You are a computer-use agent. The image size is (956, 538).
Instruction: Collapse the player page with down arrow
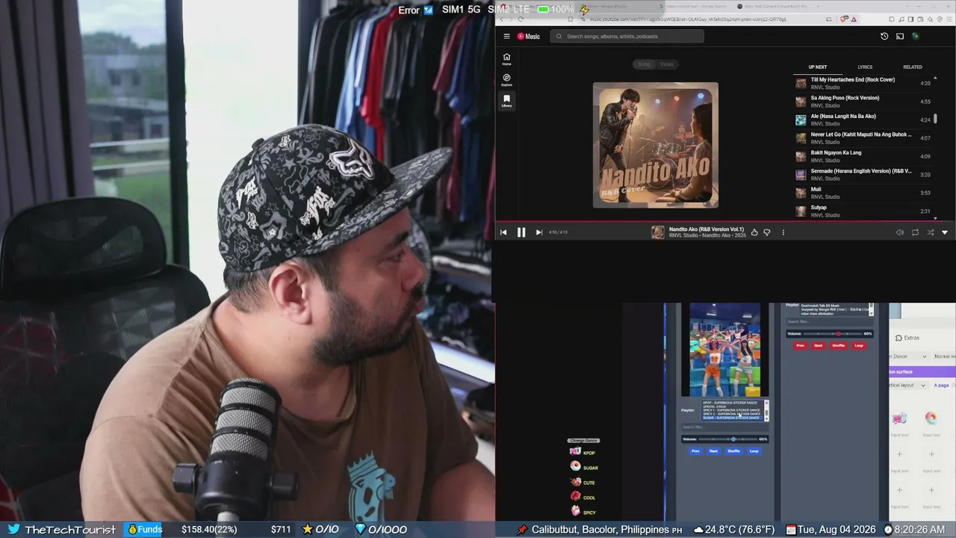pos(945,232)
